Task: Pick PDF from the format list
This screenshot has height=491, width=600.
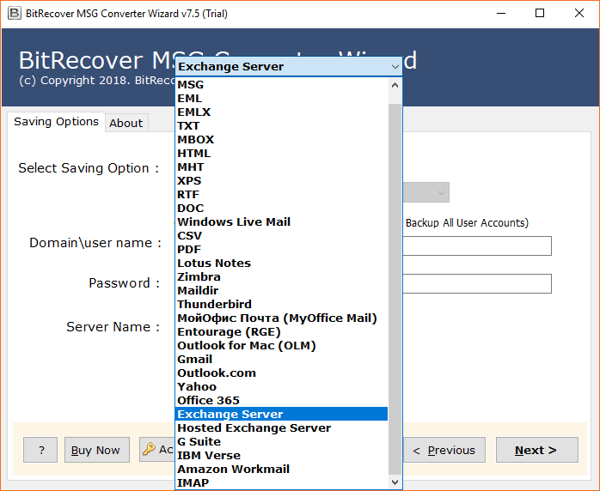Action: click(x=281, y=250)
